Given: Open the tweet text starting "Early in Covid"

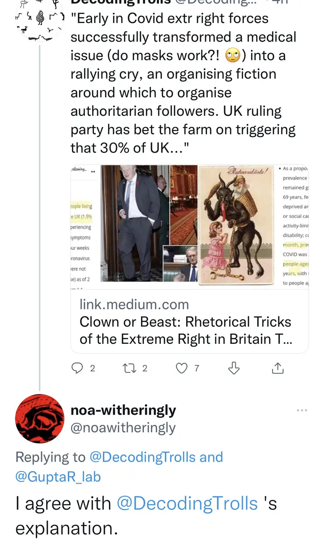Looking at the screenshot, I should (x=183, y=83).
